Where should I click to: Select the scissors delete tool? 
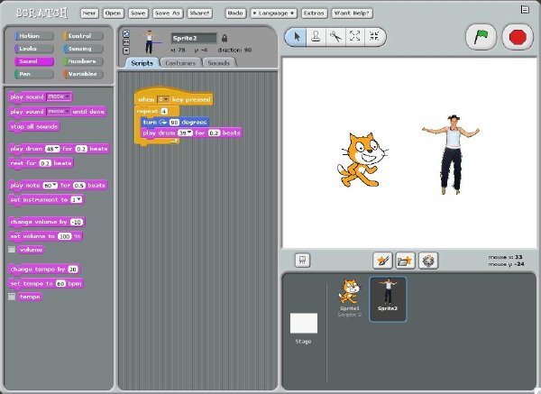tap(335, 37)
